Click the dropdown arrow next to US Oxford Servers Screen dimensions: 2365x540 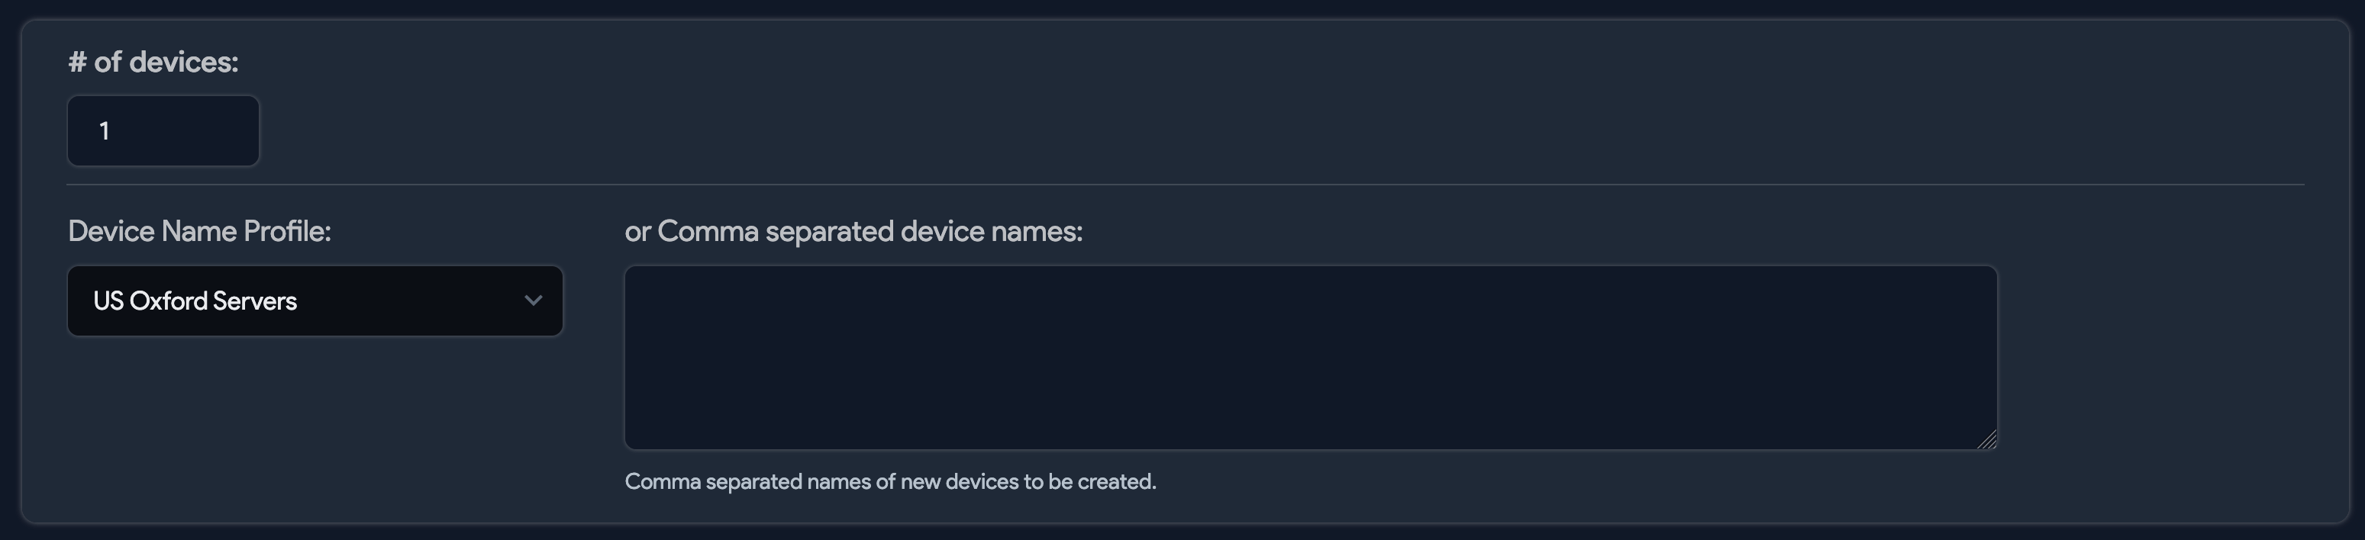tap(533, 301)
